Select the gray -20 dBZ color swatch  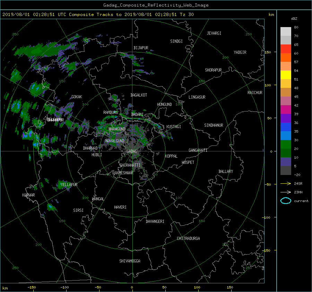point(286,170)
